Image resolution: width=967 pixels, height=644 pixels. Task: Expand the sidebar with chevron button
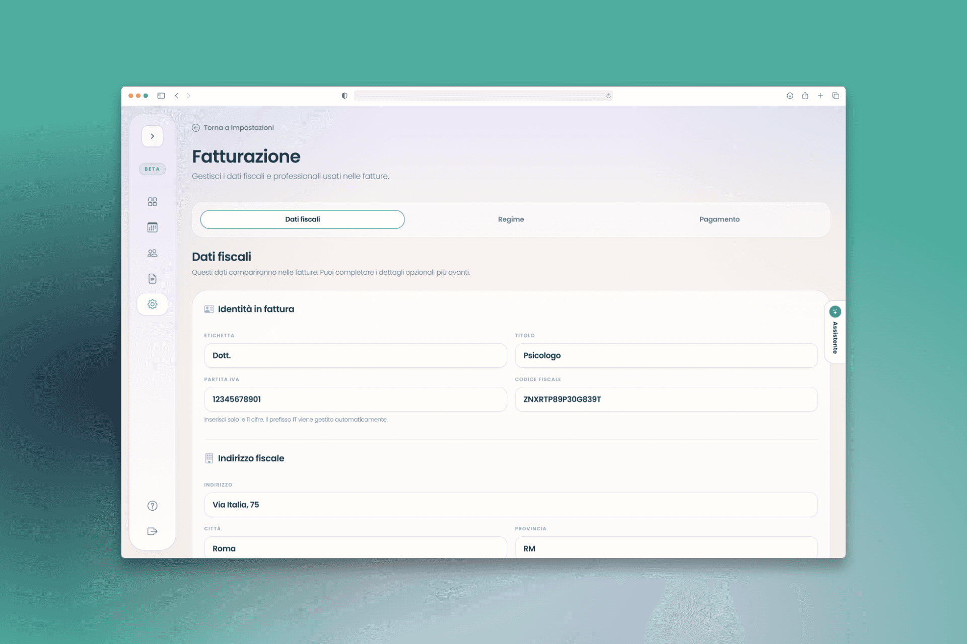tap(152, 136)
